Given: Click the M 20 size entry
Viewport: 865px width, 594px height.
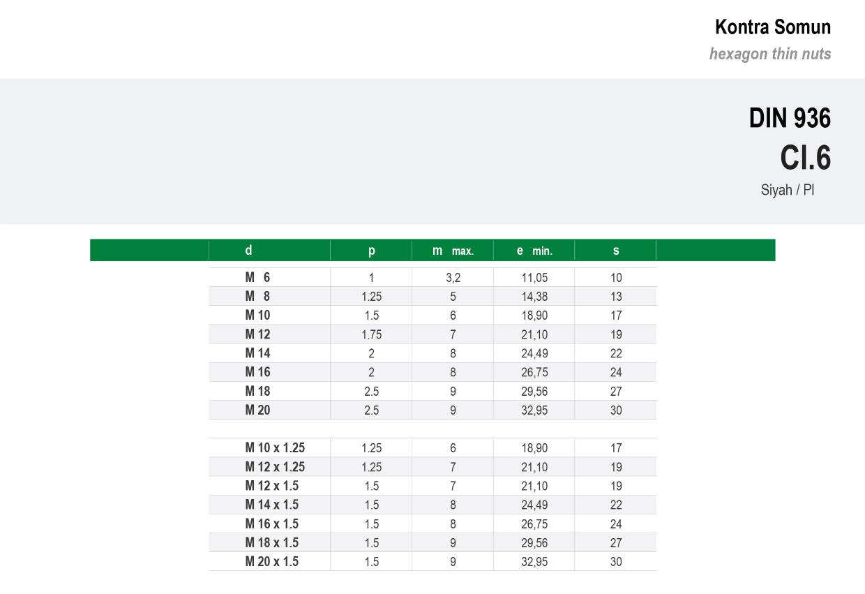Looking at the screenshot, I should 257,410.
